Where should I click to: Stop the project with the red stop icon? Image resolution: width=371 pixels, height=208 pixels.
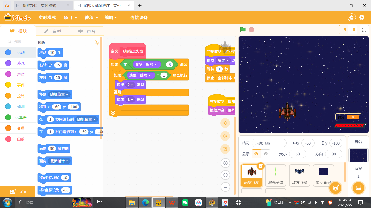(x=251, y=30)
